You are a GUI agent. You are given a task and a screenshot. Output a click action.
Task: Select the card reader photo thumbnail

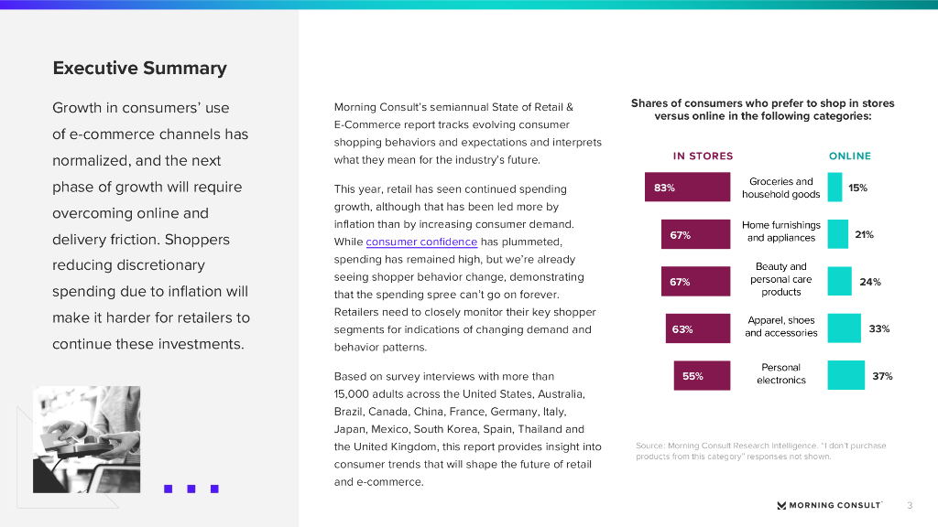click(x=86, y=439)
